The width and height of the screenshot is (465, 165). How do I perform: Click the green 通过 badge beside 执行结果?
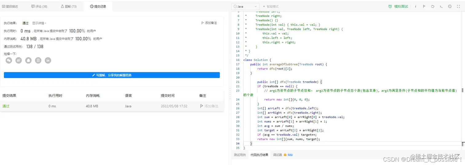25,23
